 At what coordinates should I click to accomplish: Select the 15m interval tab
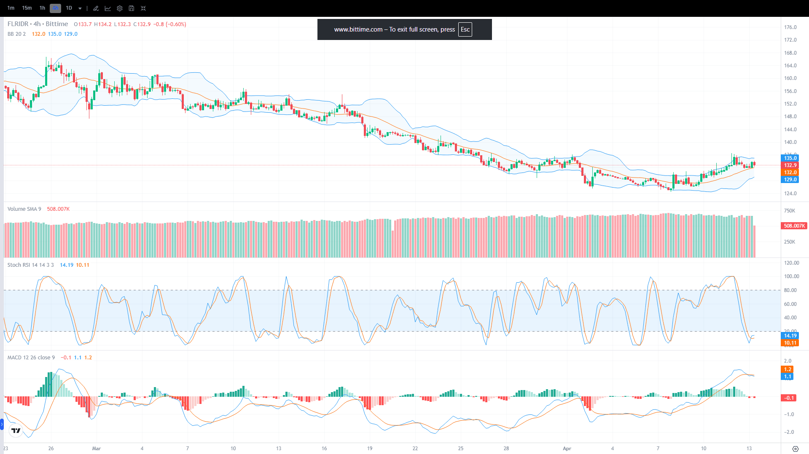27,8
